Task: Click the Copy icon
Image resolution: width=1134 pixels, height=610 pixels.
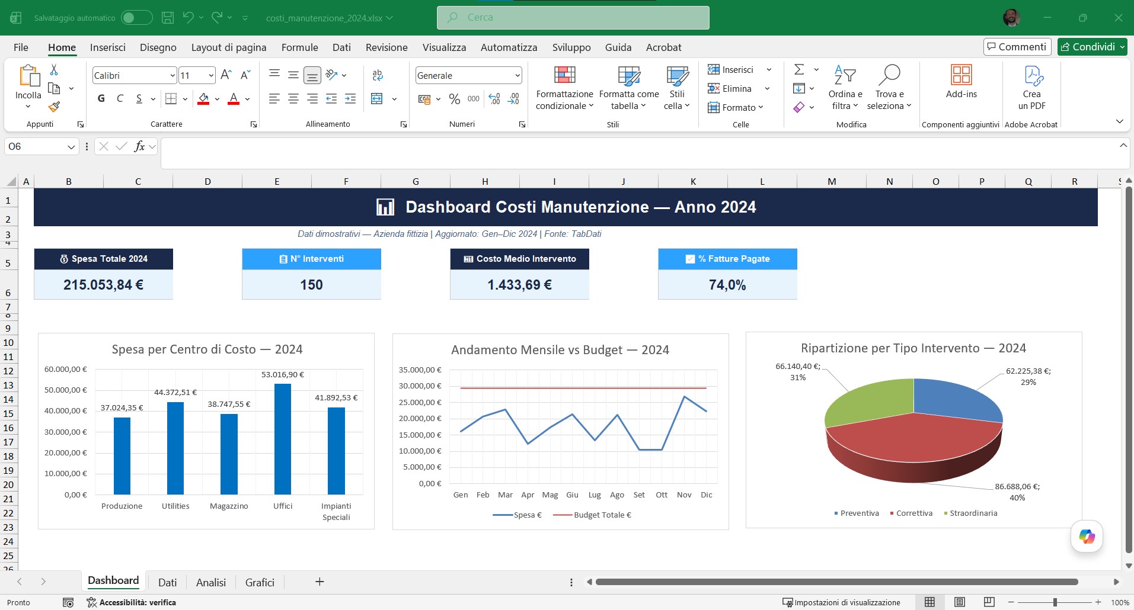Action: point(54,89)
